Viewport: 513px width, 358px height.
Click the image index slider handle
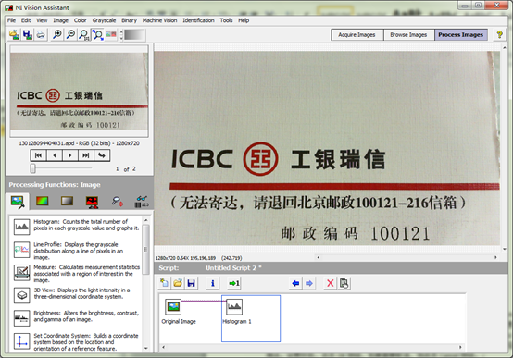tap(32, 168)
